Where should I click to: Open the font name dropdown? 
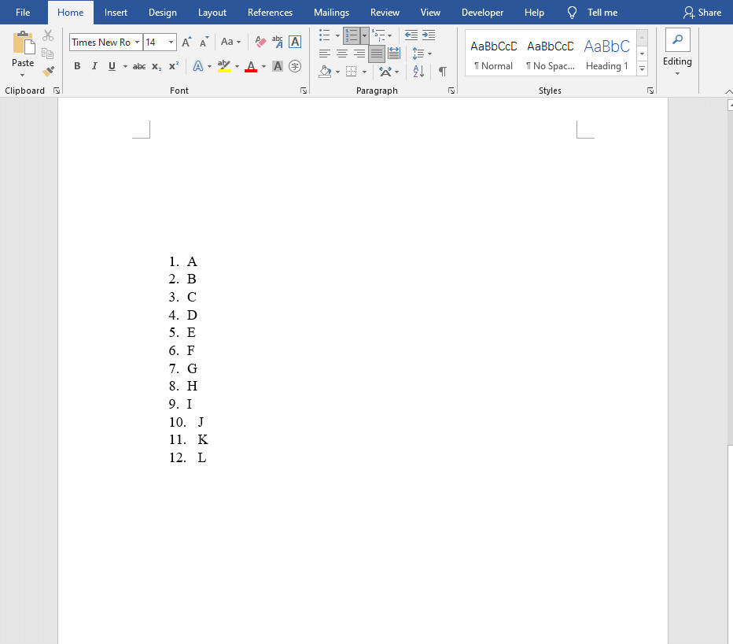[x=138, y=43]
